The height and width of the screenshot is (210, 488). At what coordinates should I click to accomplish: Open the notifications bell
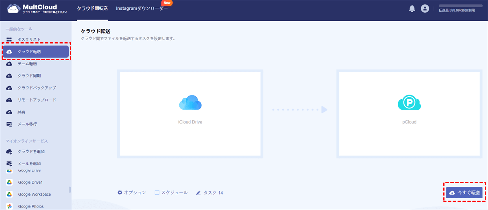tap(412, 9)
